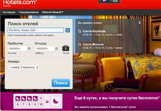Screen dimensions: 161x111
Task: Click the large free-night moon icon
Action: 55,101
